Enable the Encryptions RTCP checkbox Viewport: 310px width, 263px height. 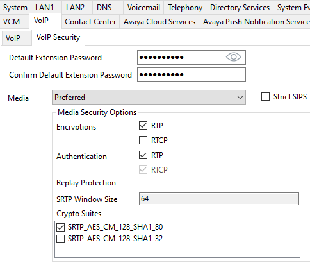click(143, 140)
